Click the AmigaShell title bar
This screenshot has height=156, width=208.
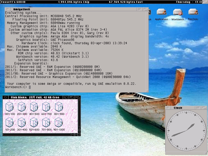73,9
